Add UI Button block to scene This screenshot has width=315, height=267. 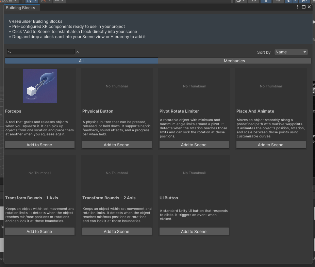tap(194, 231)
